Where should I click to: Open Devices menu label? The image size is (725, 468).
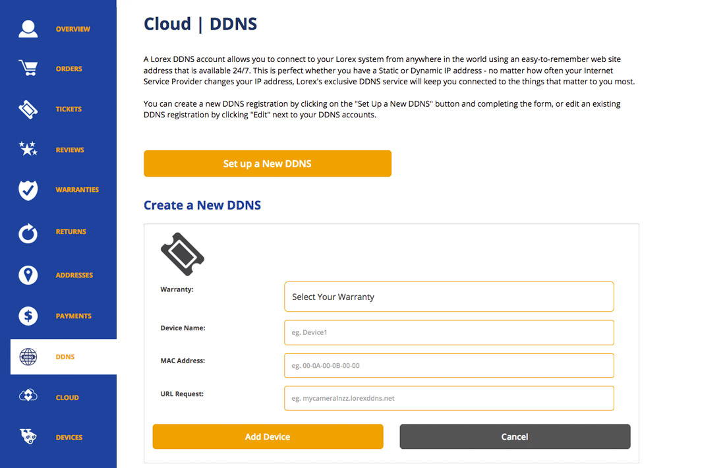(x=69, y=438)
